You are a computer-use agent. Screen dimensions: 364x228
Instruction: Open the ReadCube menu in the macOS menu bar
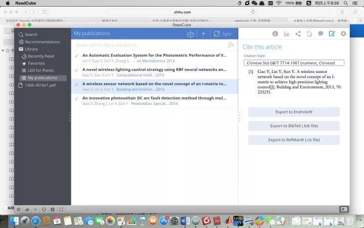click(26, 3)
